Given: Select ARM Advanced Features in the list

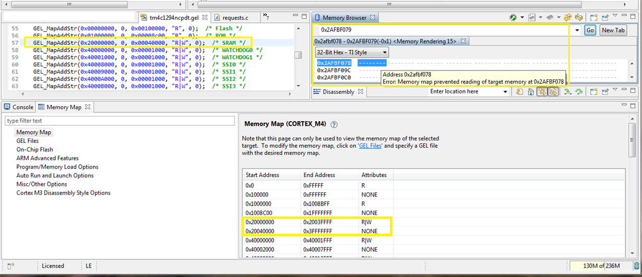Looking at the screenshot, I should 47,158.
